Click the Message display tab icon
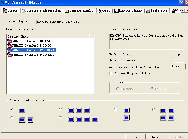The height and width of the screenshot is (139, 188). coord(67,11)
